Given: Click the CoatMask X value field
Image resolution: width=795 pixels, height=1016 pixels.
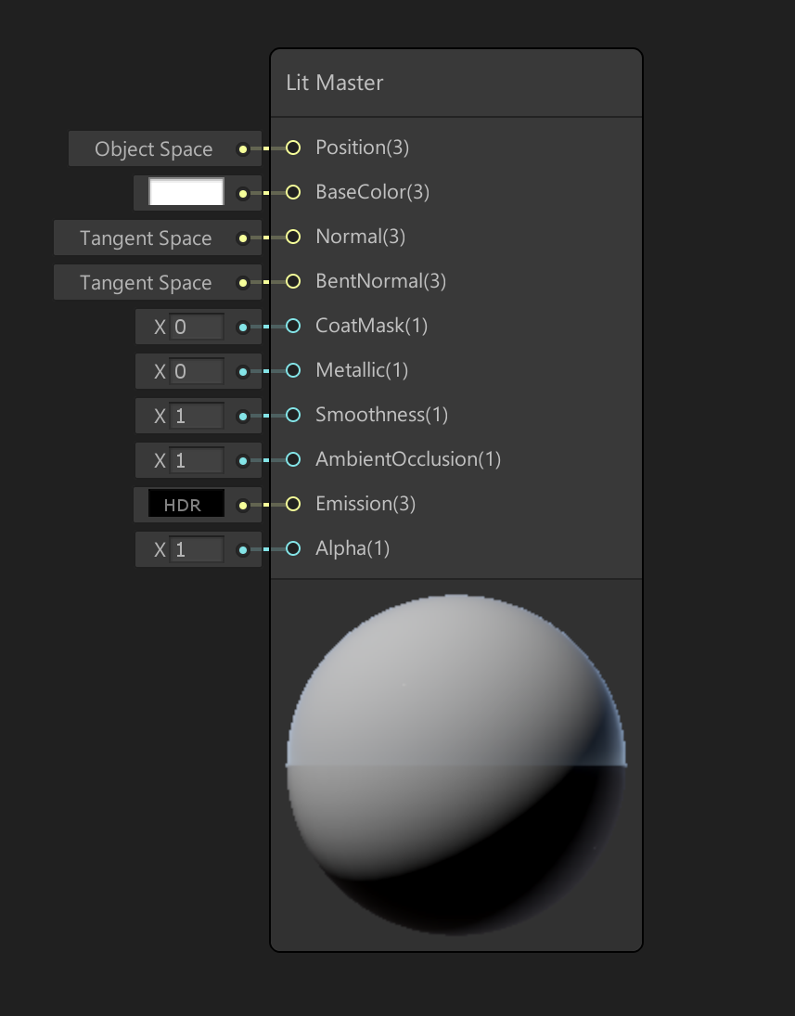Looking at the screenshot, I should coord(197,327).
